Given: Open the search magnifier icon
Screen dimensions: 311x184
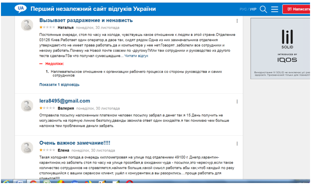Looking at the screenshot, I should [263, 9].
